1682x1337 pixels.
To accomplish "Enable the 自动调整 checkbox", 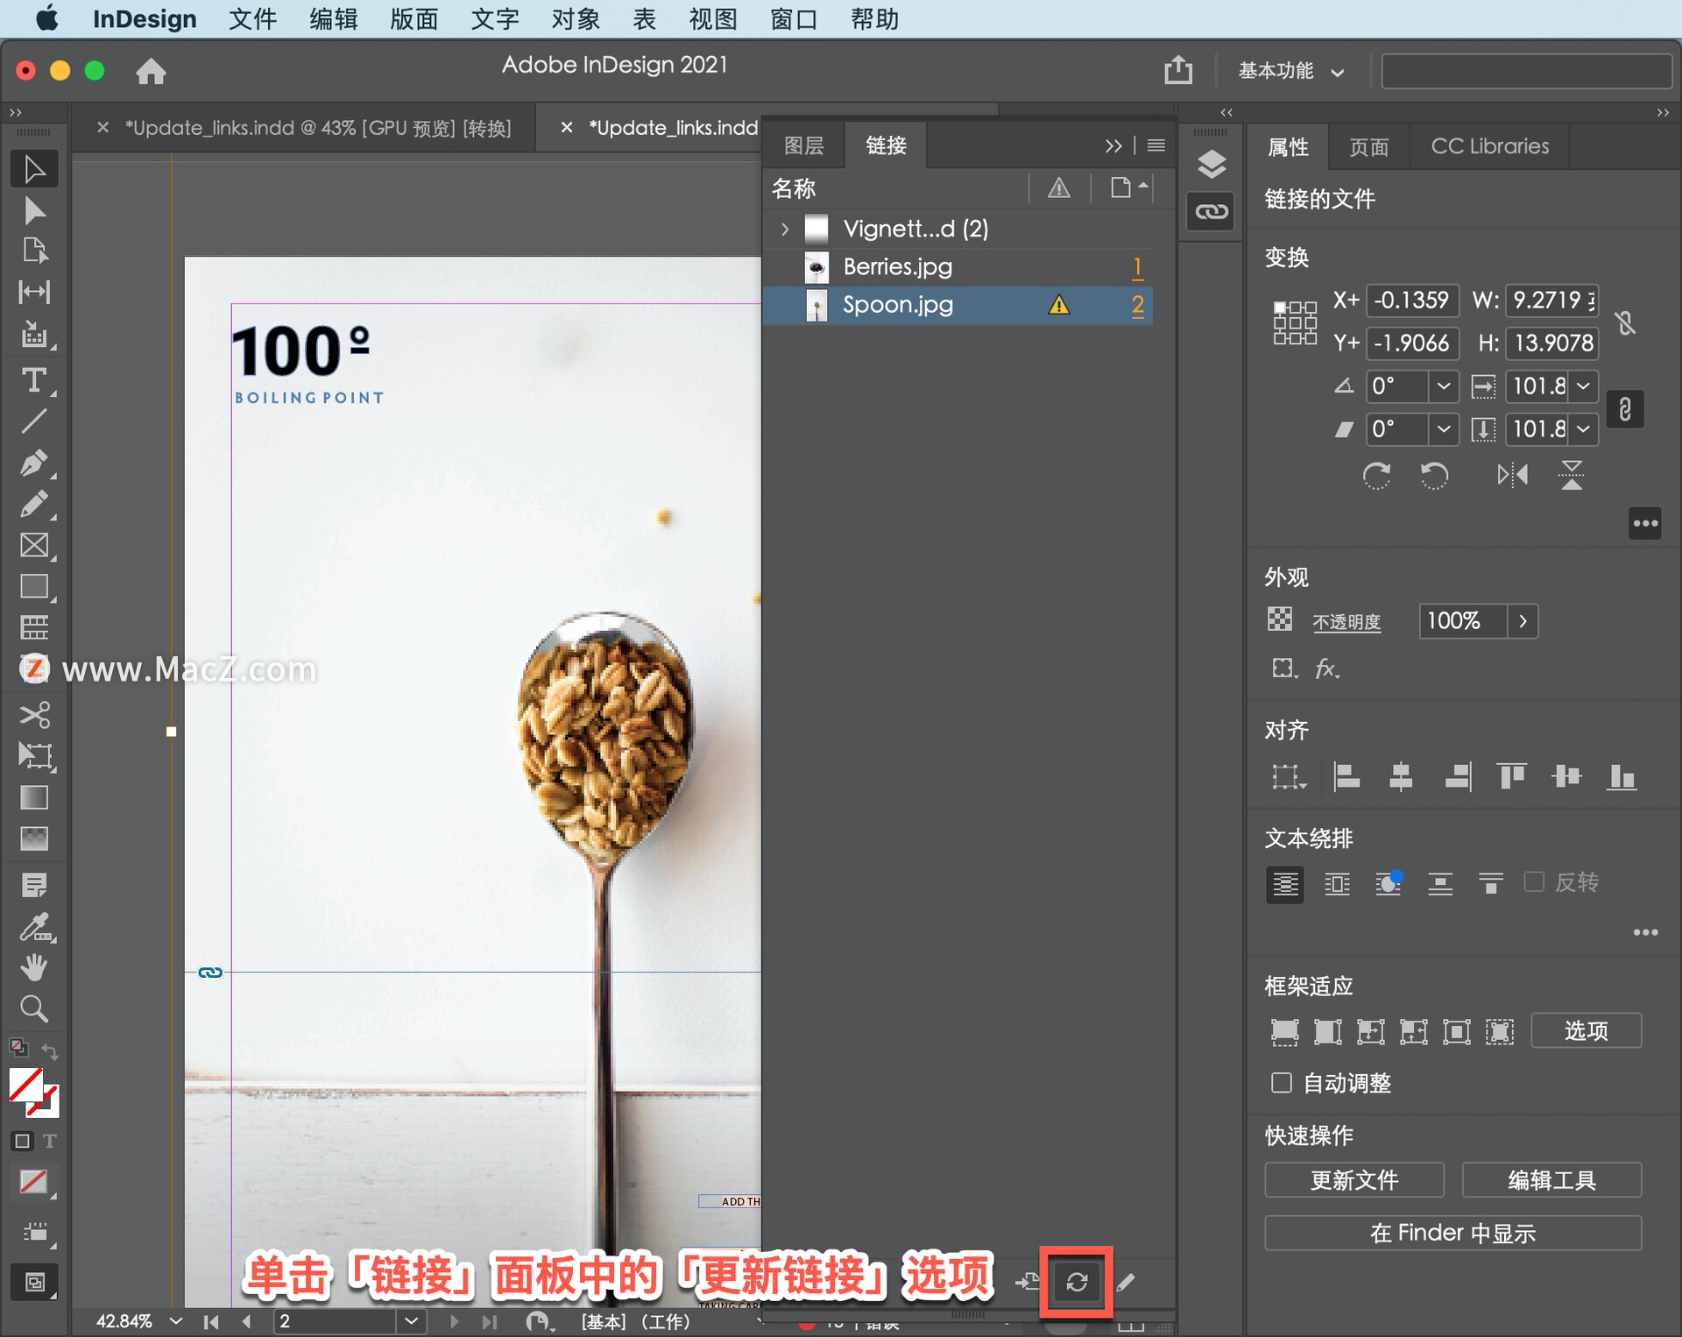I will click(x=1282, y=1083).
